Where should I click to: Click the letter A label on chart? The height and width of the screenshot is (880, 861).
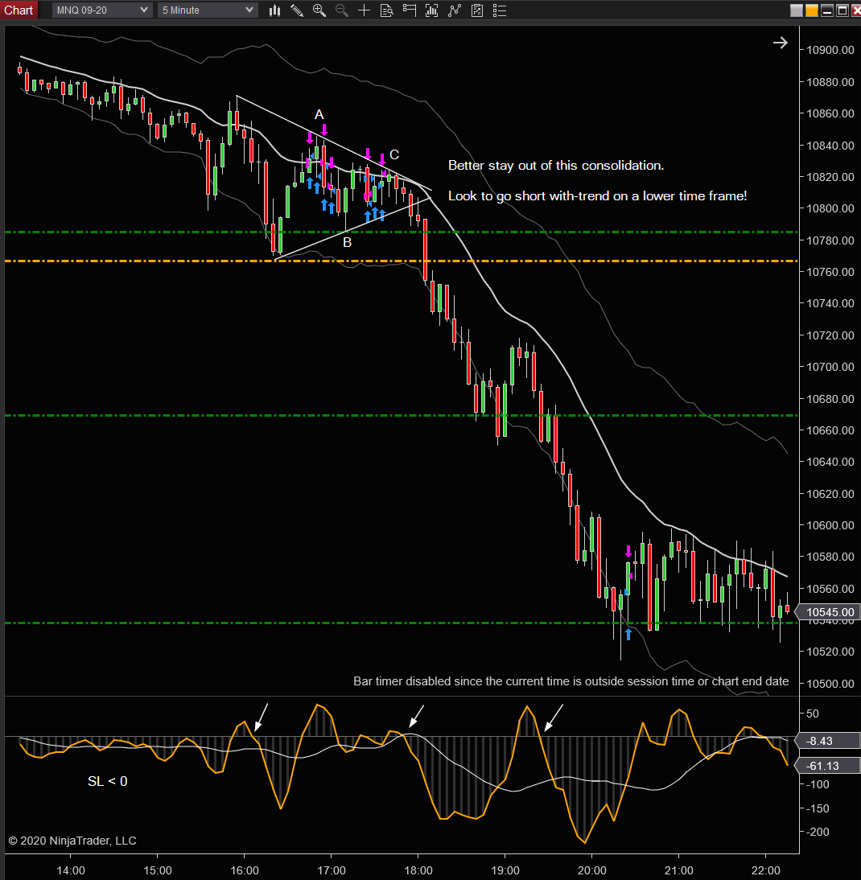(319, 114)
